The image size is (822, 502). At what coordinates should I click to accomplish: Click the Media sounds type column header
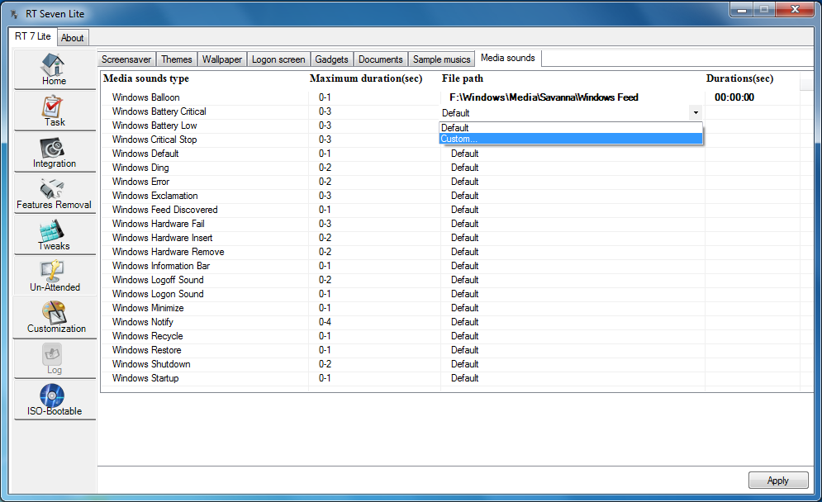pos(146,78)
